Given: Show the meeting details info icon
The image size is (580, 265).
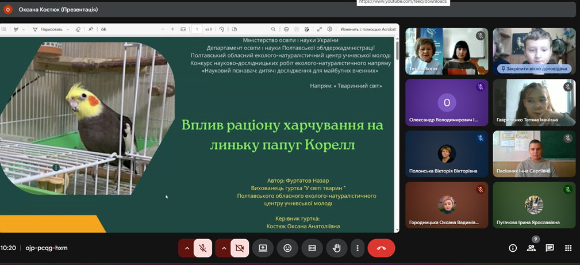Looking at the screenshot, I should pos(513,248).
